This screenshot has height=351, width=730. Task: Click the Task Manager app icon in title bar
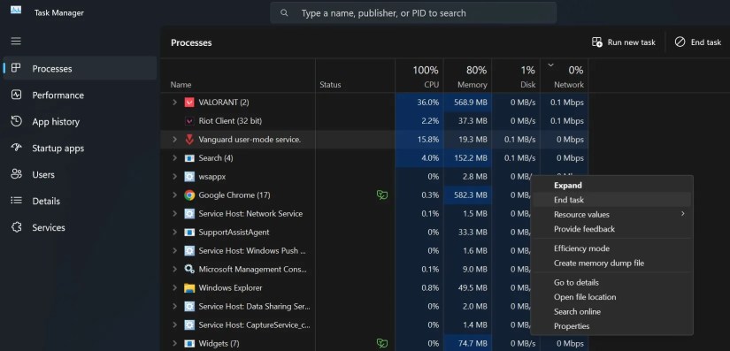16,11
